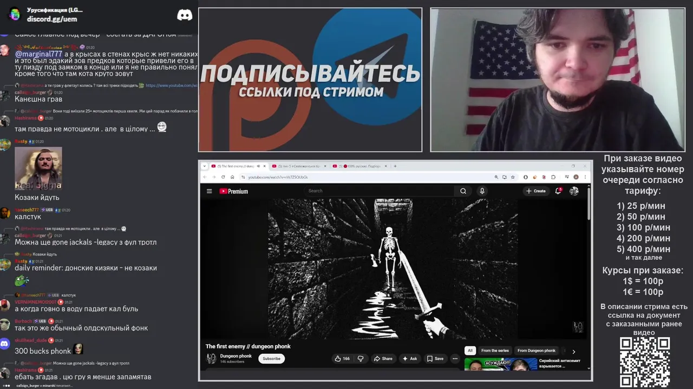Viewport: 693px width, 389px height.
Task: Click the Discord logo in overlay header
Action: [185, 15]
